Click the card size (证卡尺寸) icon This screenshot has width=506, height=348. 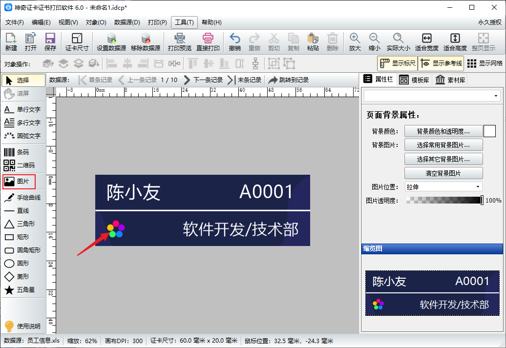point(77,42)
